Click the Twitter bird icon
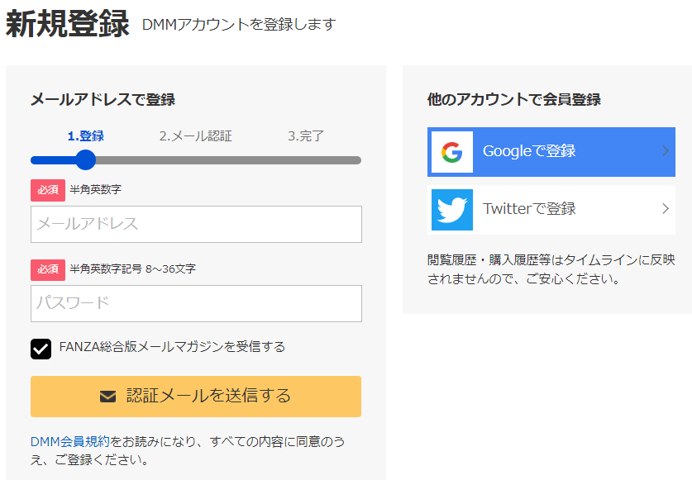 click(452, 210)
